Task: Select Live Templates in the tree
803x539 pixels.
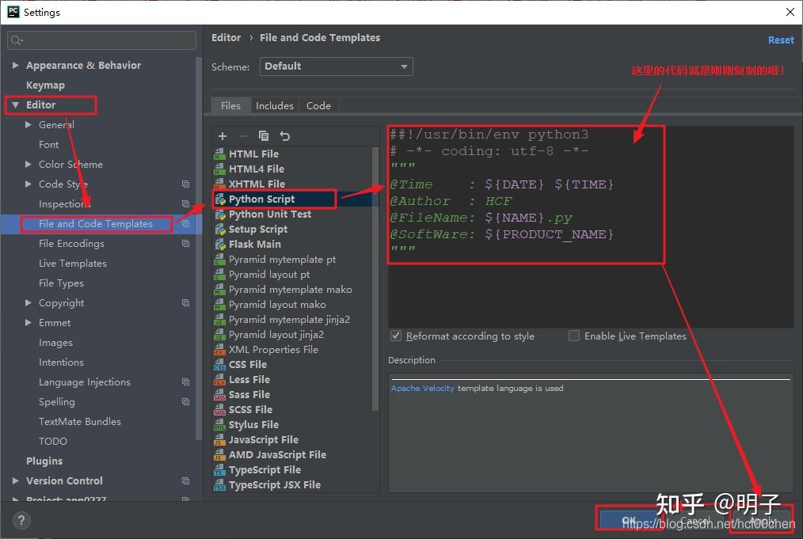Action: click(x=73, y=263)
